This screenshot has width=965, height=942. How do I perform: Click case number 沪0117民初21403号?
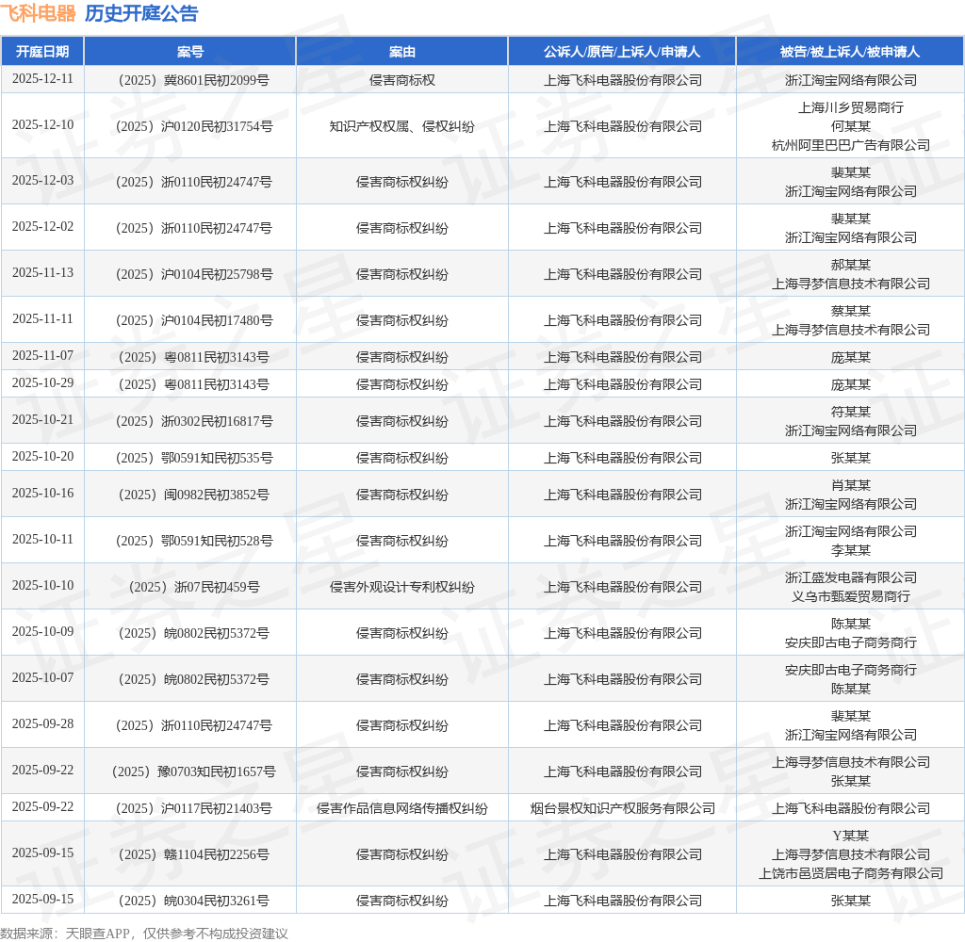point(194,808)
